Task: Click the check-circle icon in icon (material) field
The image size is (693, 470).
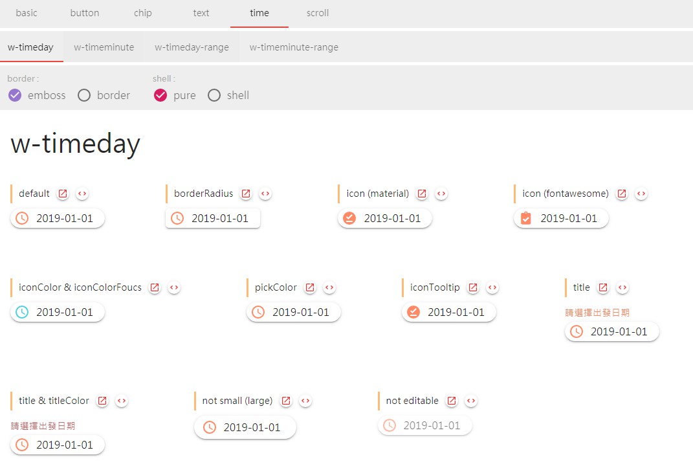Action: pyautogui.click(x=349, y=218)
